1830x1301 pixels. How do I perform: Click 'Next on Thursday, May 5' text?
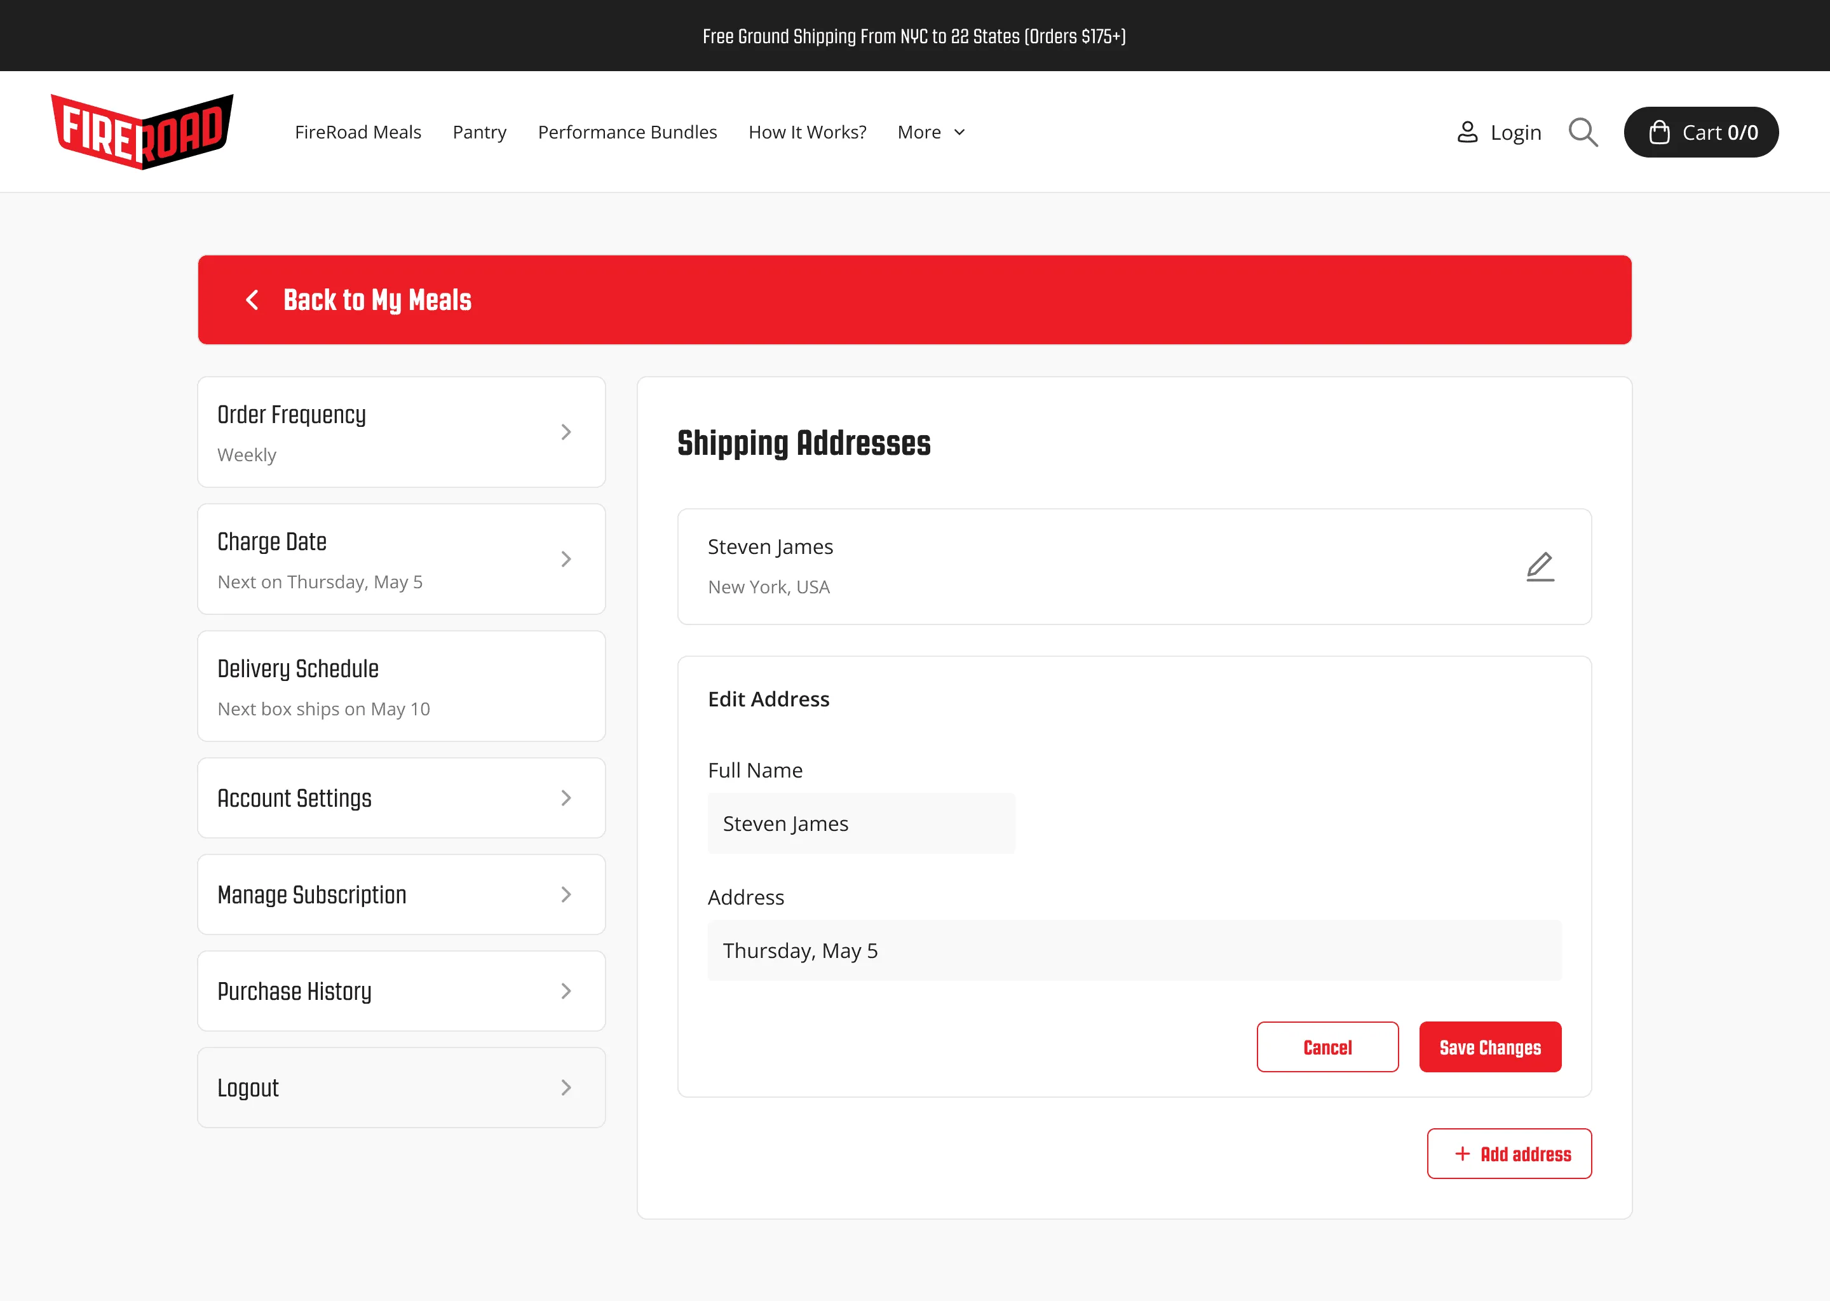pos(320,582)
